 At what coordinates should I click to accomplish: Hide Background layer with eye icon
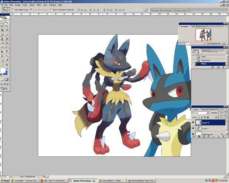pos(193,134)
